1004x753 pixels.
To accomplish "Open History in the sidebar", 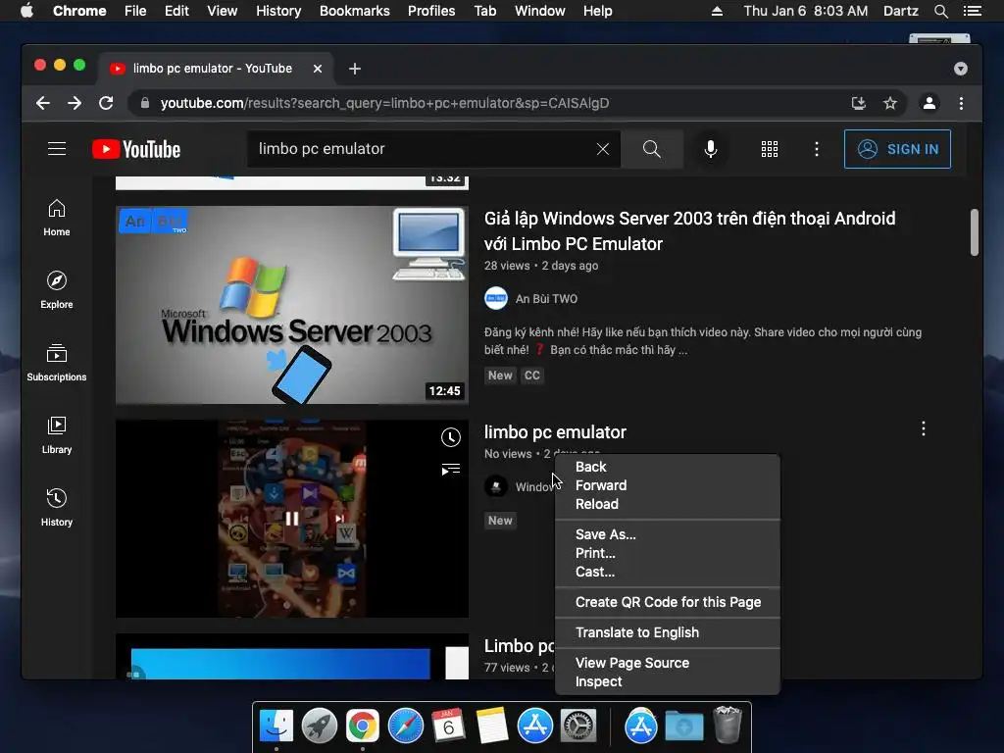I will (x=57, y=508).
